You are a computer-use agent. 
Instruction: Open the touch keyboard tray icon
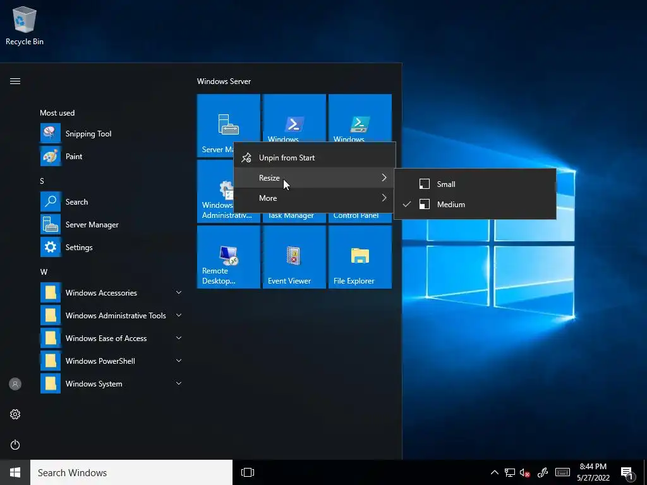[562, 472]
